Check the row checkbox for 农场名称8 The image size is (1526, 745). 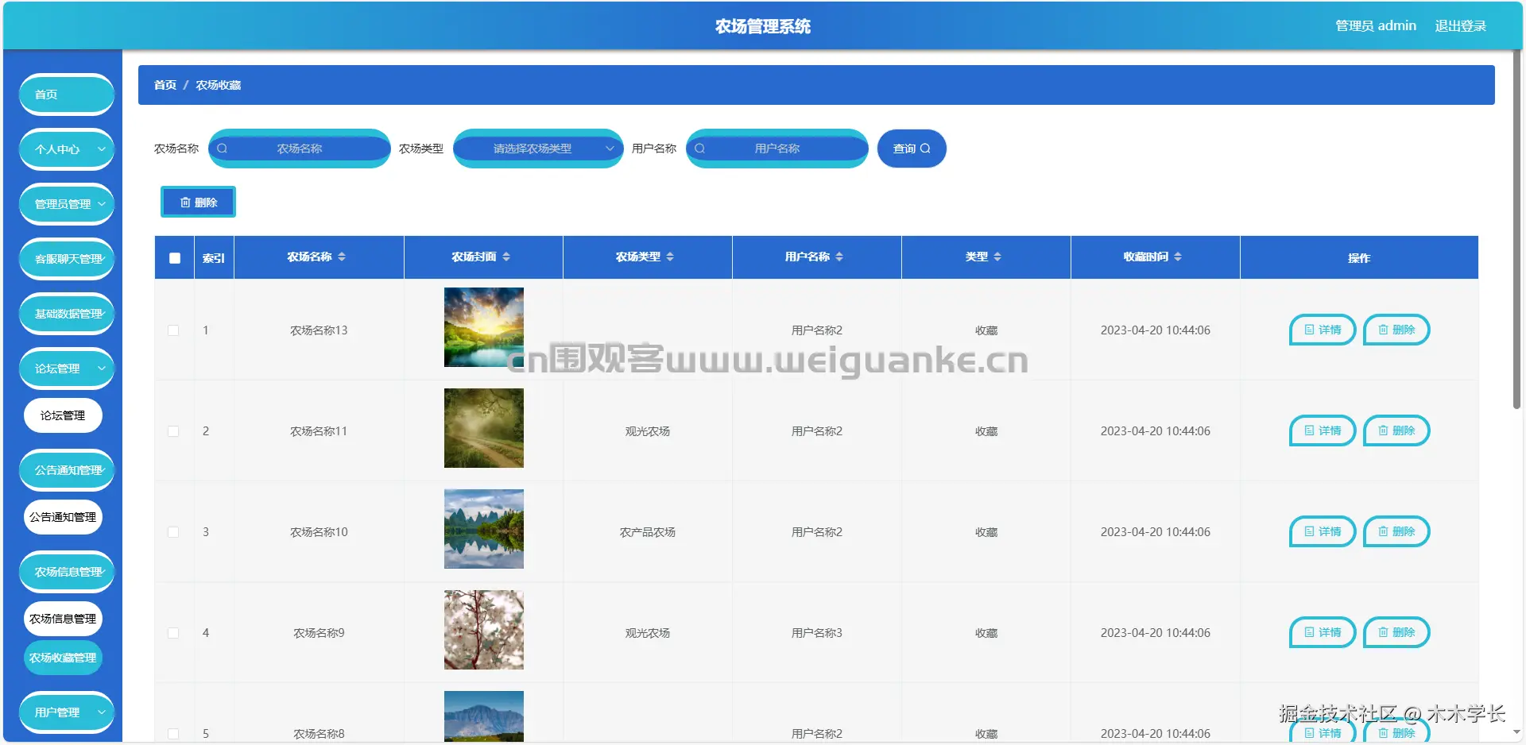click(173, 734)
